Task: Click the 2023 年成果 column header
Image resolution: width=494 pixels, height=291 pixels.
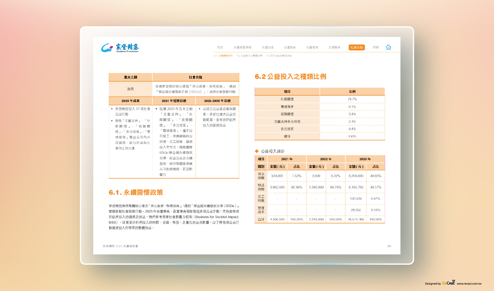Action: click(131, 101)
